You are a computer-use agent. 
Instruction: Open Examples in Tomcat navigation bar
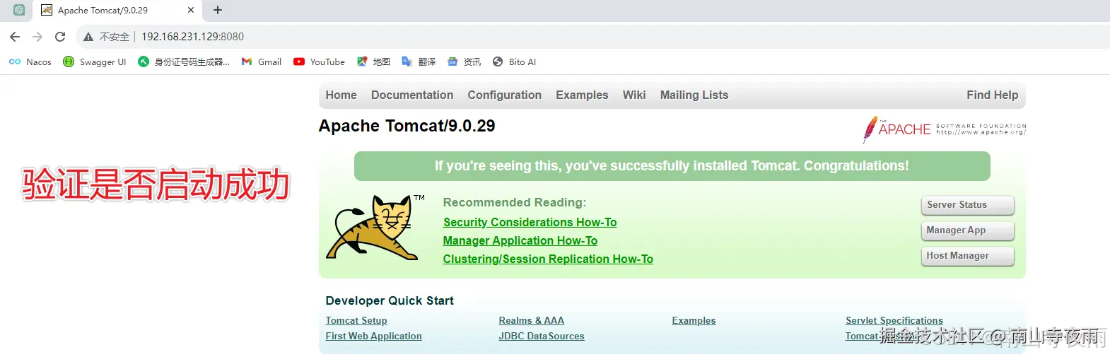point(582,95)
